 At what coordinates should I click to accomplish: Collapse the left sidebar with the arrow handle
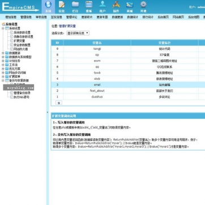pos(48,112)
